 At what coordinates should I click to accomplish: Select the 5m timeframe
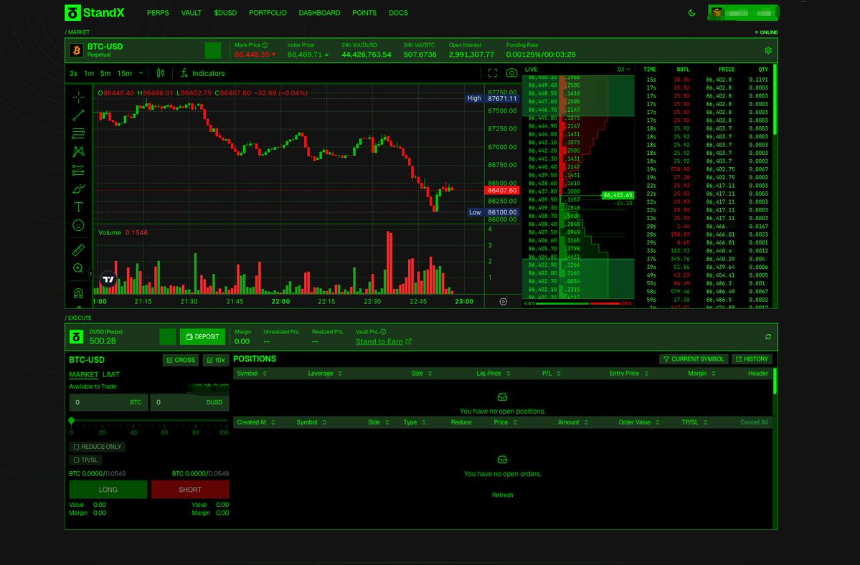pyautogui.click(x=105, y=73)
